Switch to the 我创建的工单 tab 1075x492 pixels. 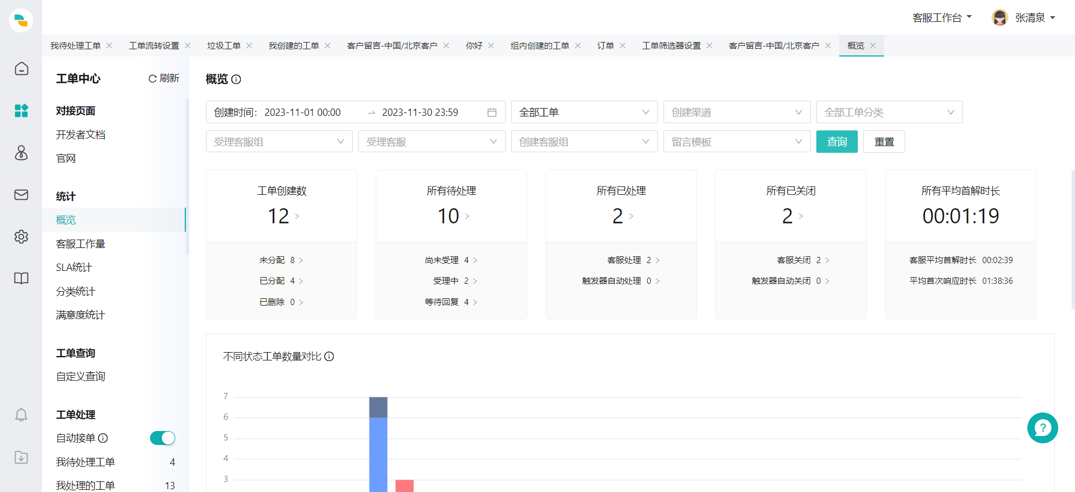point(294,46)
